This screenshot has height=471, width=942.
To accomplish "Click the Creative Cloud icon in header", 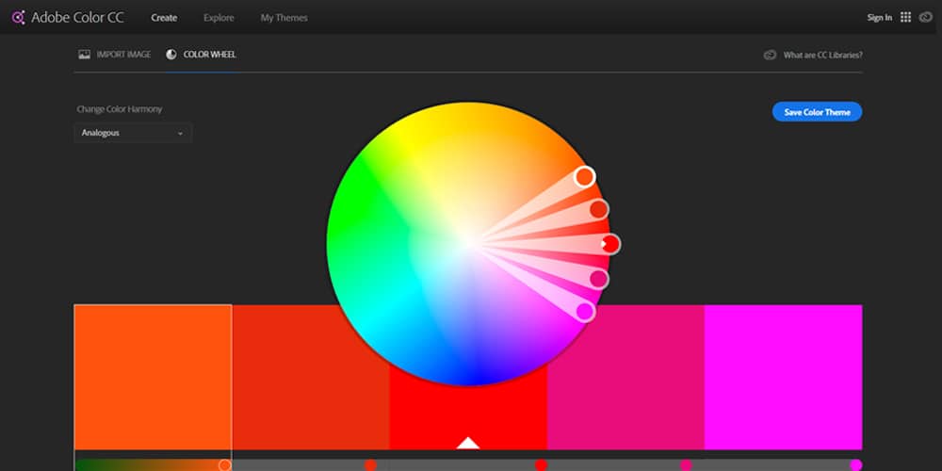I will (x=926, y=17).
